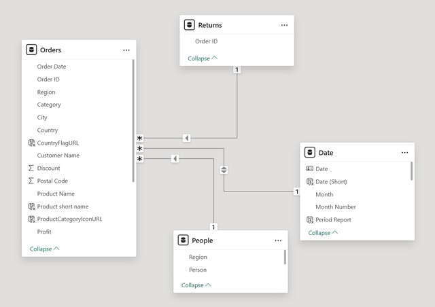Screen dimensions: 435x307
Task: Click the bottom many asterisk on Orders edge
Action: pyautogui.click(x=140, y=159)
